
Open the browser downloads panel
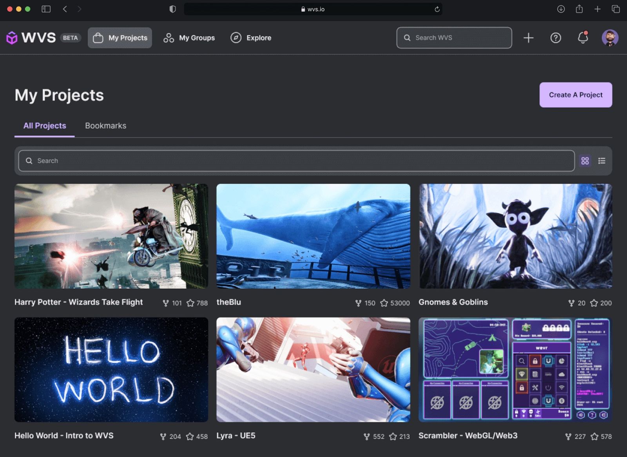561,9
